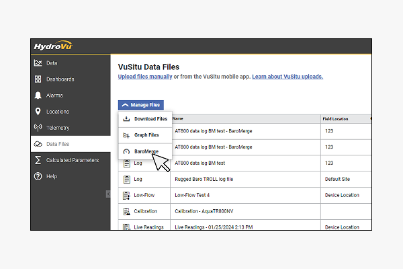Open the Data chart icon in sidebar

click(38, 63)
